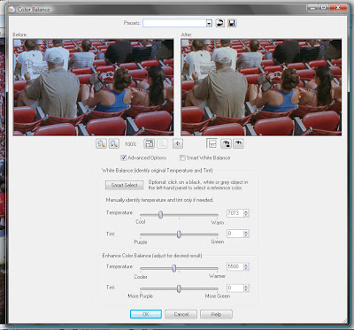Click the White Balance Temperature value field
Image resolution: width=354 pixels, height=330 pixels.
235,213
